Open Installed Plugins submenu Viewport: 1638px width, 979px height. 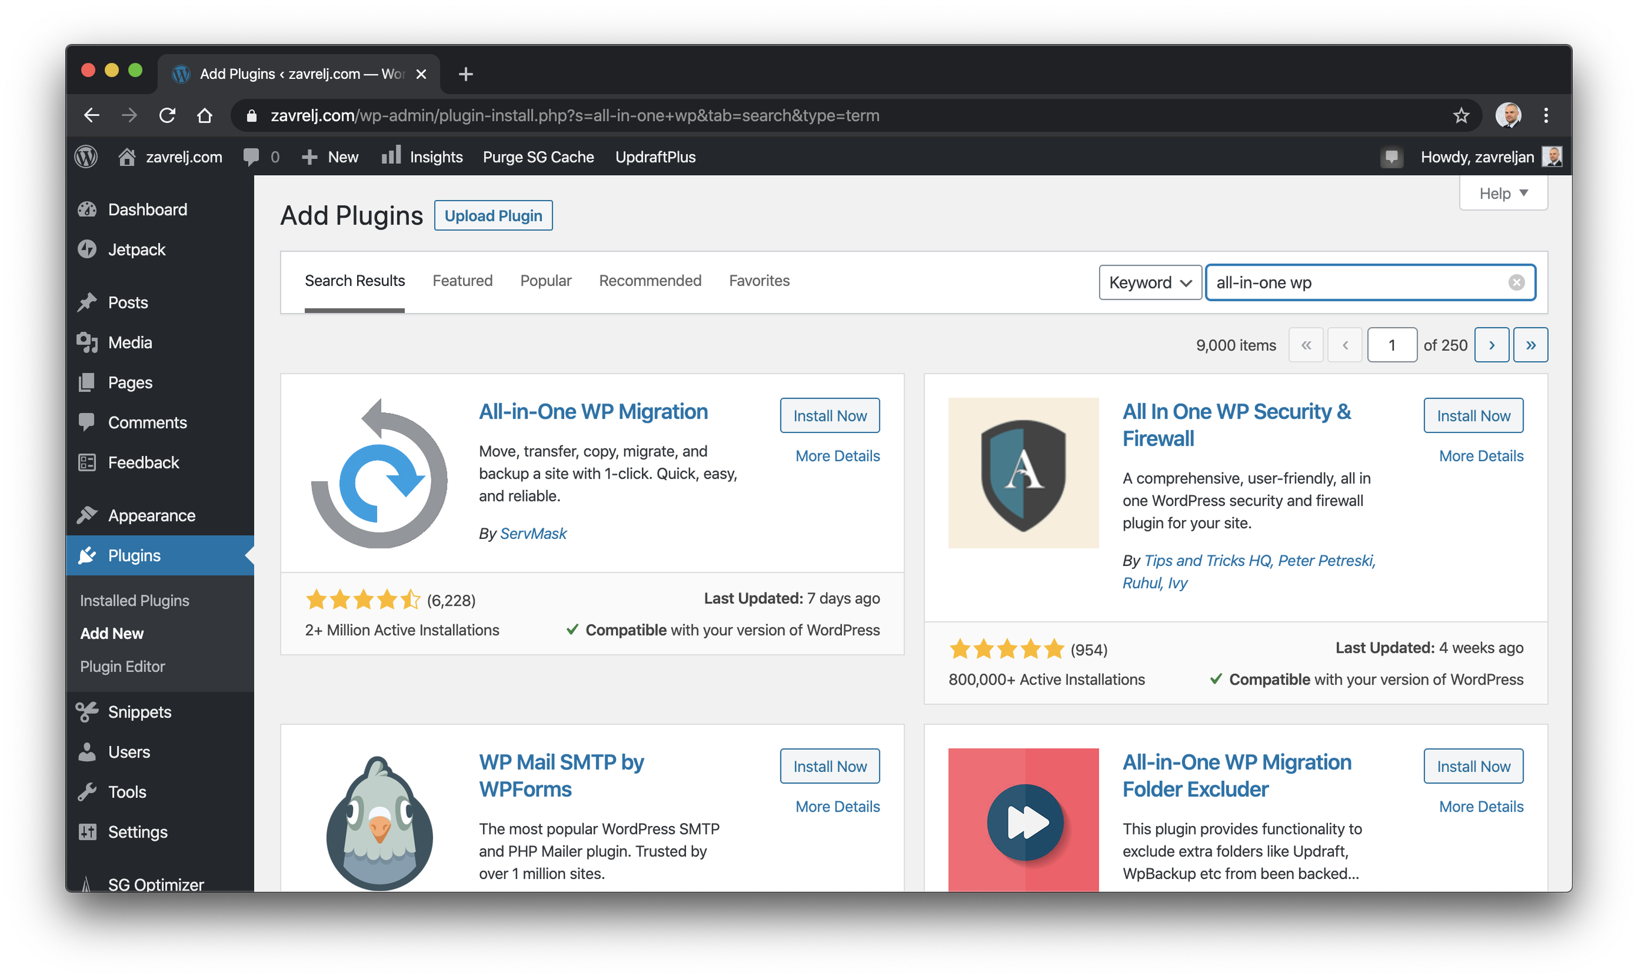[x=134, y=600]
